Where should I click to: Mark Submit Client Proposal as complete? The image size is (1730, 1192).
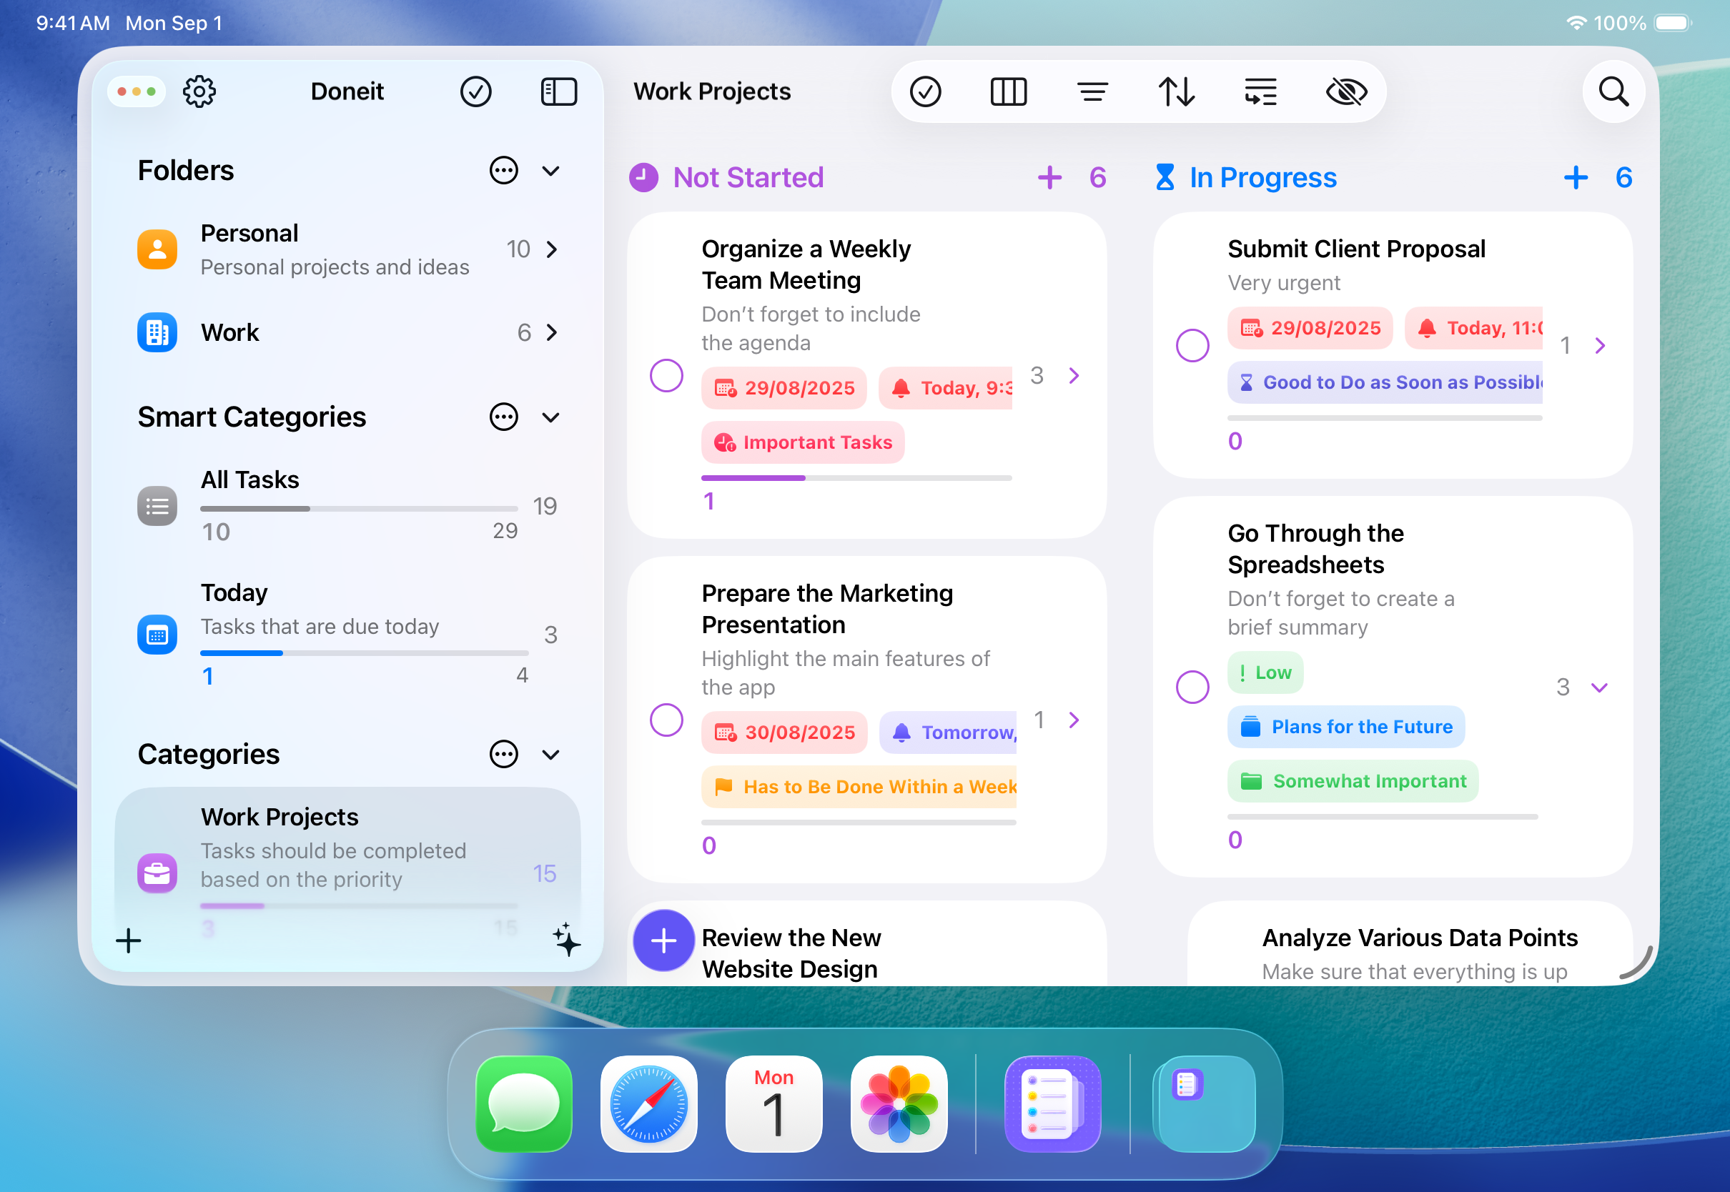[x=1192, y=345]
